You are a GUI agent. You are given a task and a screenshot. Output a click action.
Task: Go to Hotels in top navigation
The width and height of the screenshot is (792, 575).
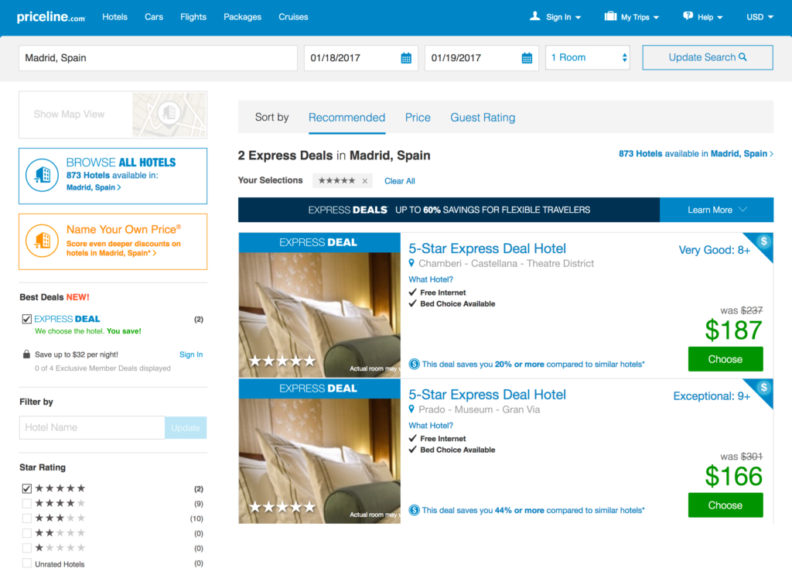coord(114,17)
